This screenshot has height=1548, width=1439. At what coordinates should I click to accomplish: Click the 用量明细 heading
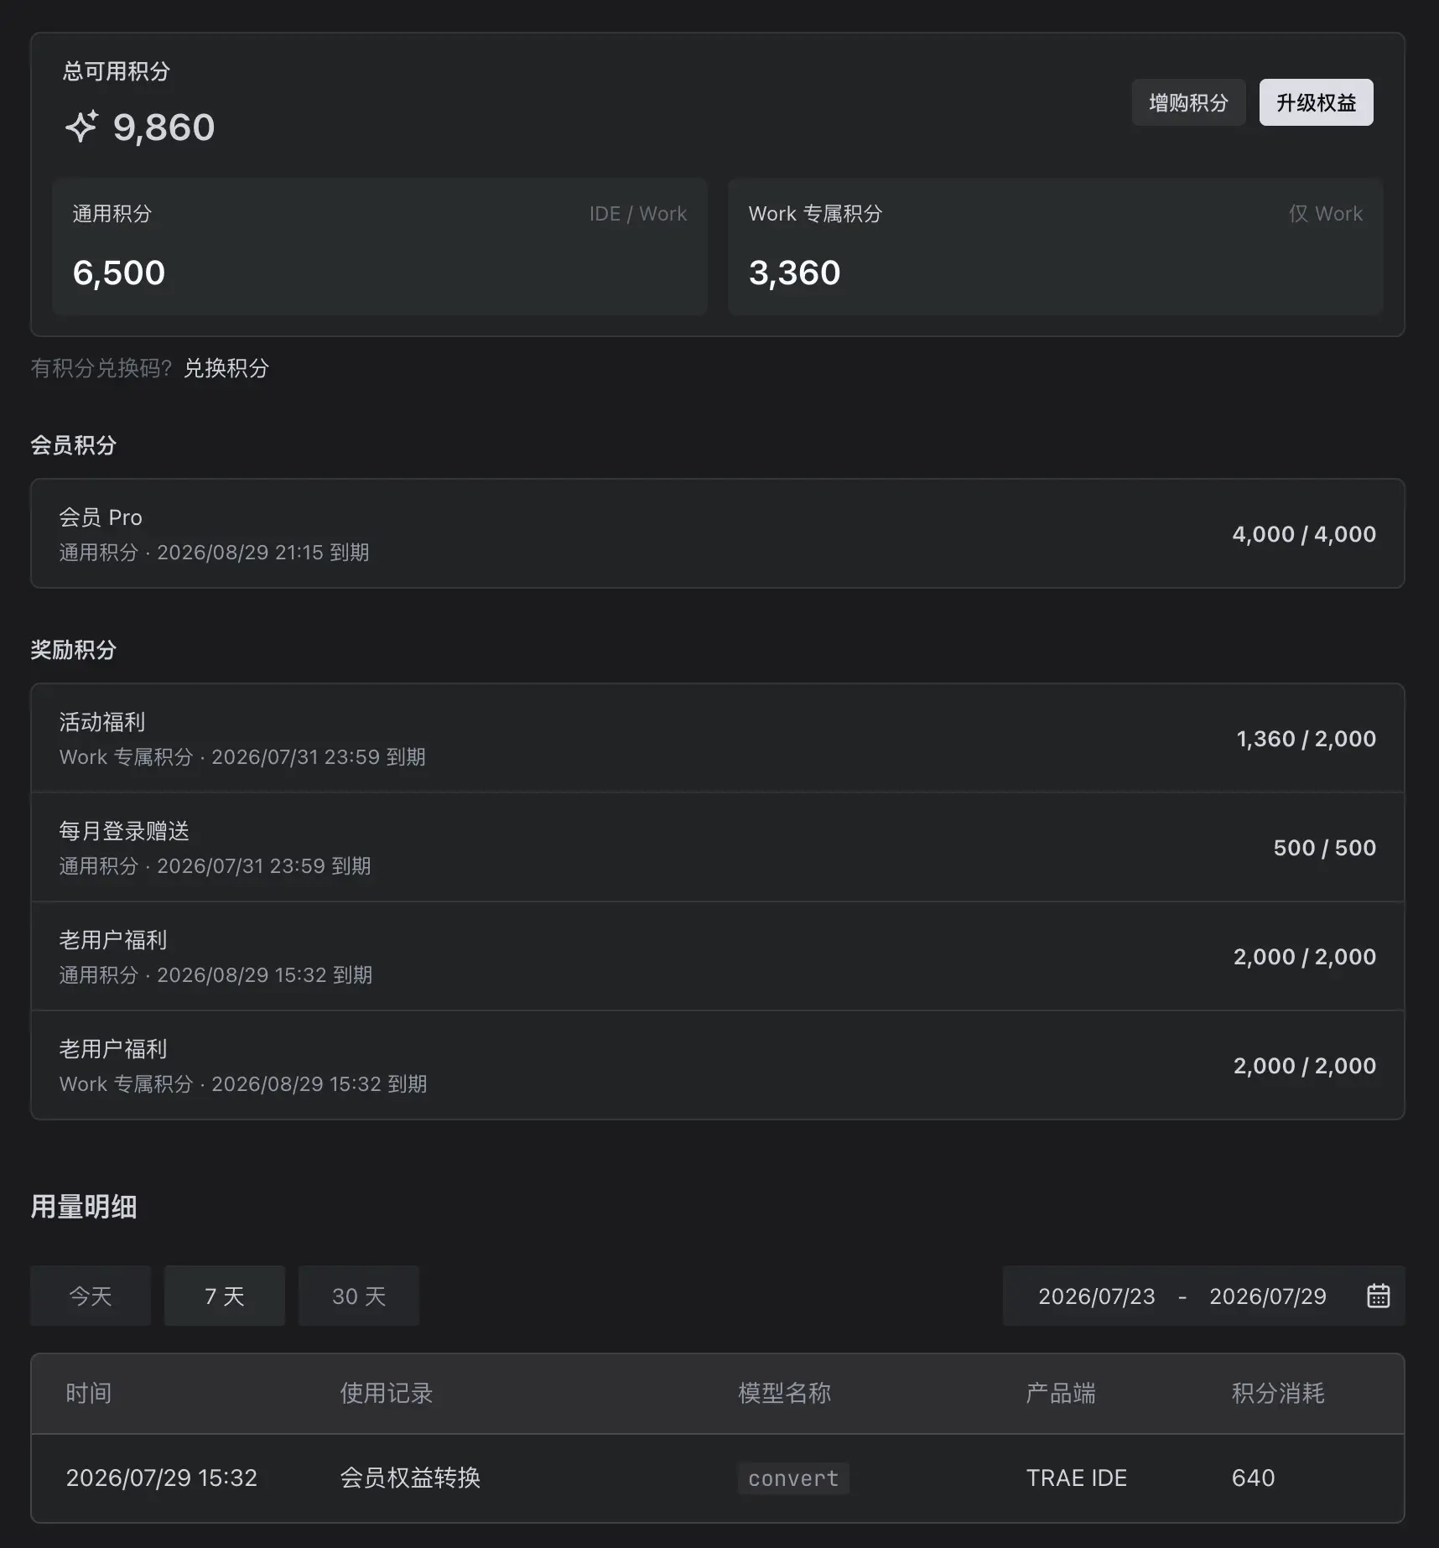84,1207
